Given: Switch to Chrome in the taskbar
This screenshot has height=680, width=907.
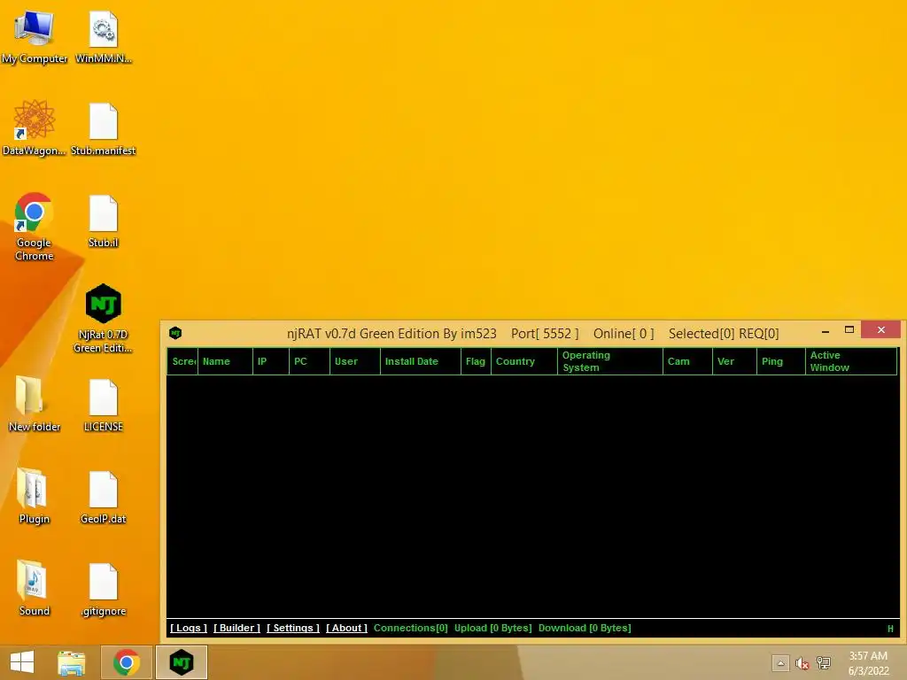Looking at the screenshot, I should point(126,662).
